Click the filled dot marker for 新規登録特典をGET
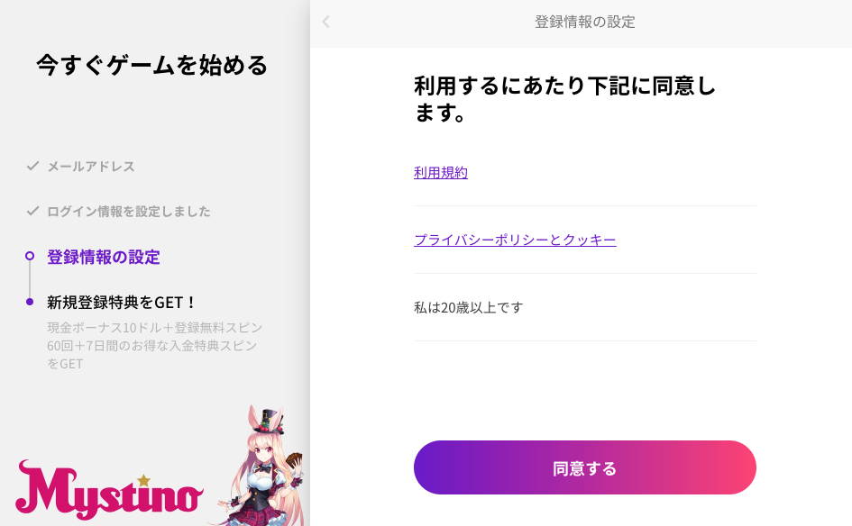The width and height of the screenshot is (852, 526). [x=30, y=302]
